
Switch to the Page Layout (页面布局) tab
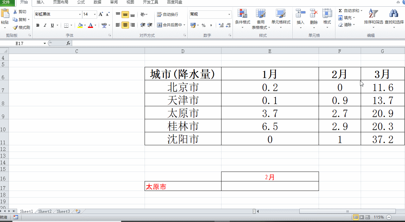60,2
